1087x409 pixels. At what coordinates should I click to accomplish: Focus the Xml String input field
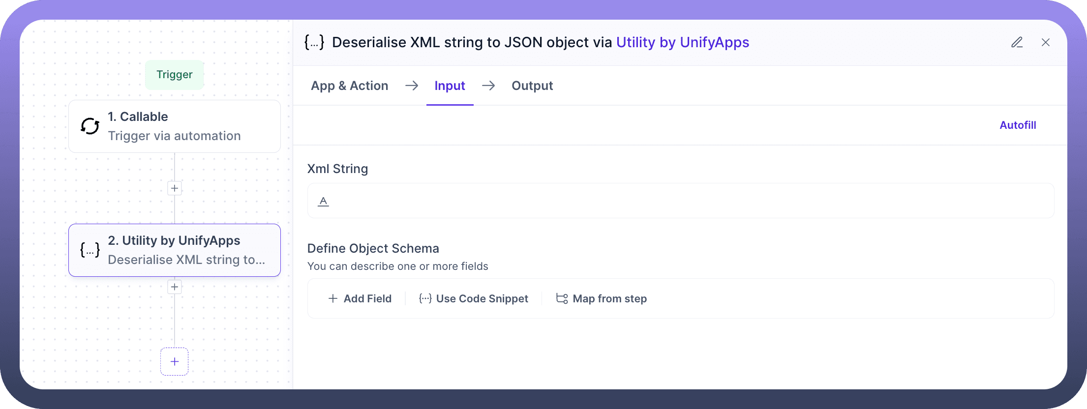point(689,201)
